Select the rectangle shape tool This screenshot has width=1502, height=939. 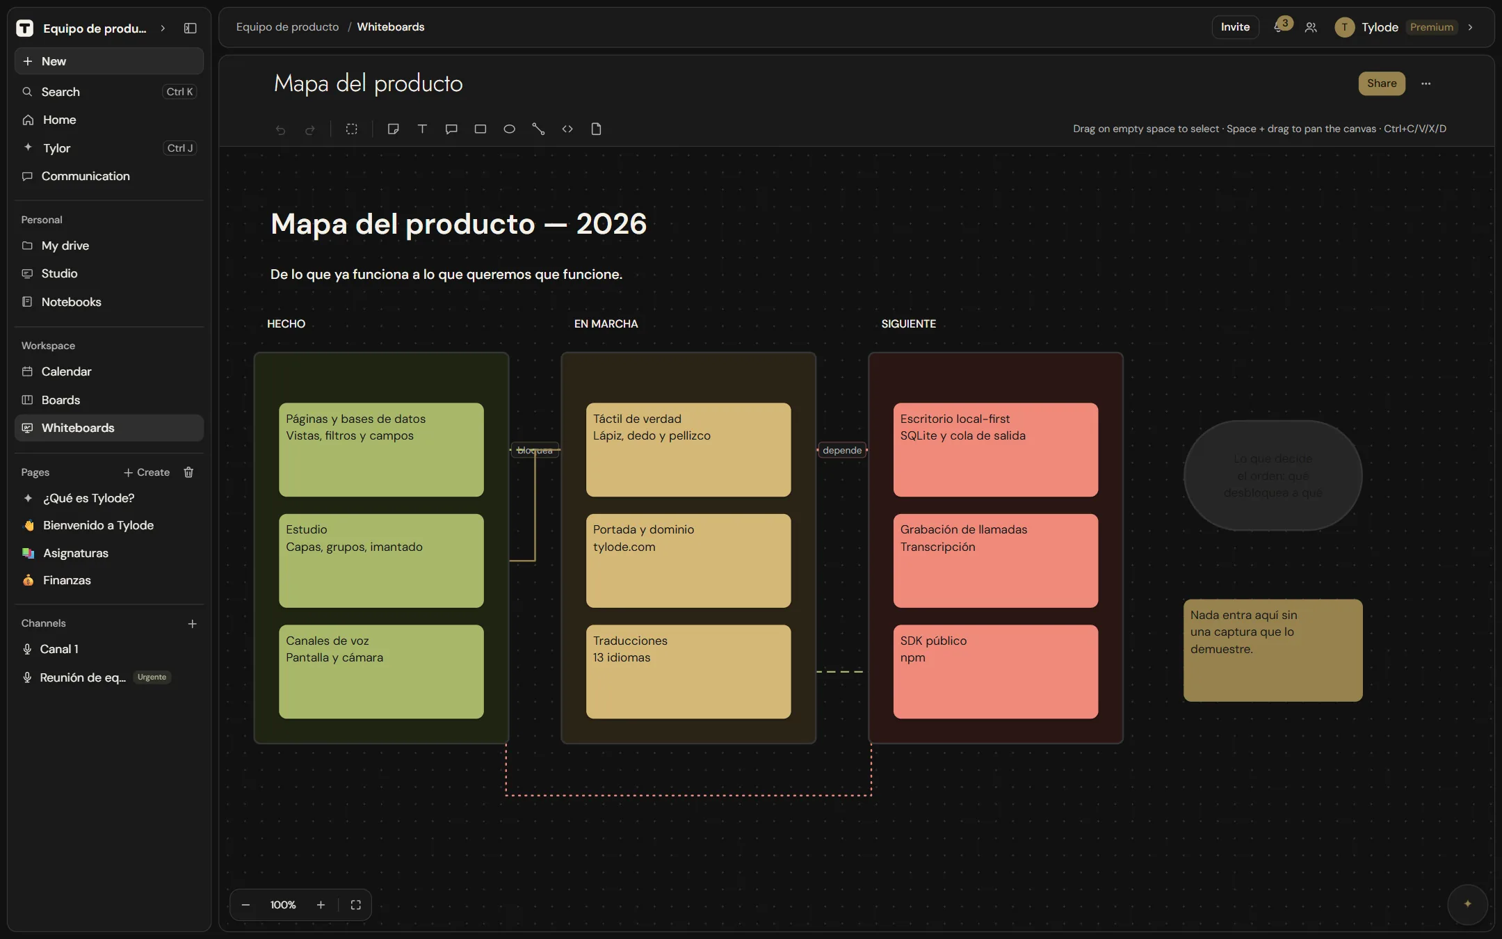[481, 129]
